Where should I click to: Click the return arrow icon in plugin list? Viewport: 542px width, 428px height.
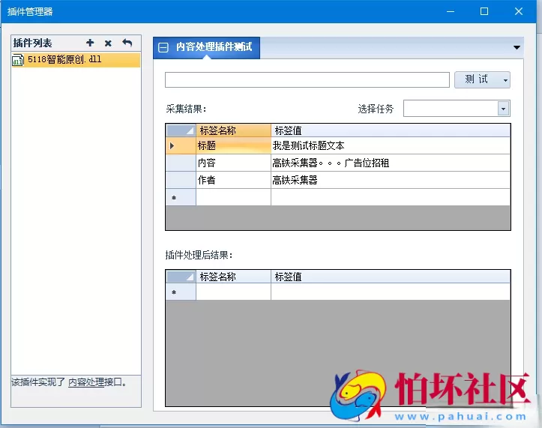[127, 43]
